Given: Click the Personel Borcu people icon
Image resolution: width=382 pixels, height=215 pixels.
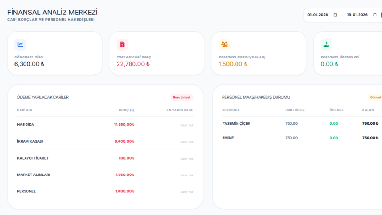Looking at the screenshot, I should coord(224,45).
